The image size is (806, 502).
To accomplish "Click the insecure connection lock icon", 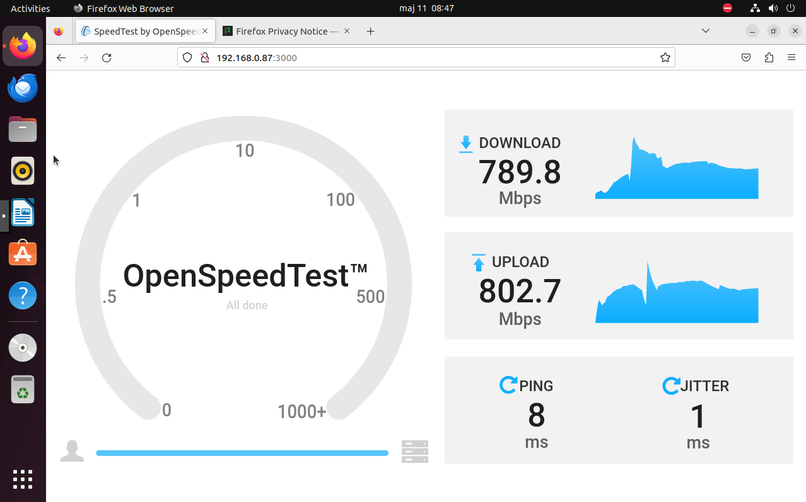I will click(204, 57).
